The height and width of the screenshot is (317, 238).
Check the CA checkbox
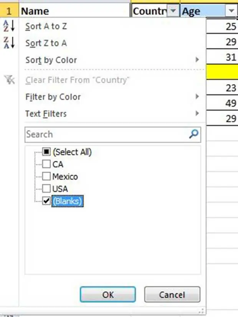click(46, 164)
